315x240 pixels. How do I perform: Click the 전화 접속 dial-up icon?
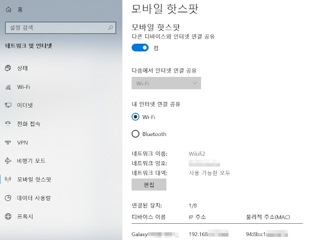point(8,124)
